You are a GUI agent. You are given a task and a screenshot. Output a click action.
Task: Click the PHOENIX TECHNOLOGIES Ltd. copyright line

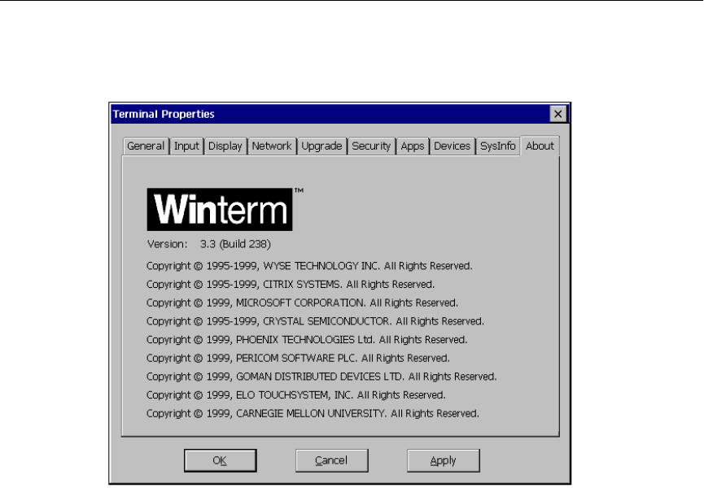[307, 339]
